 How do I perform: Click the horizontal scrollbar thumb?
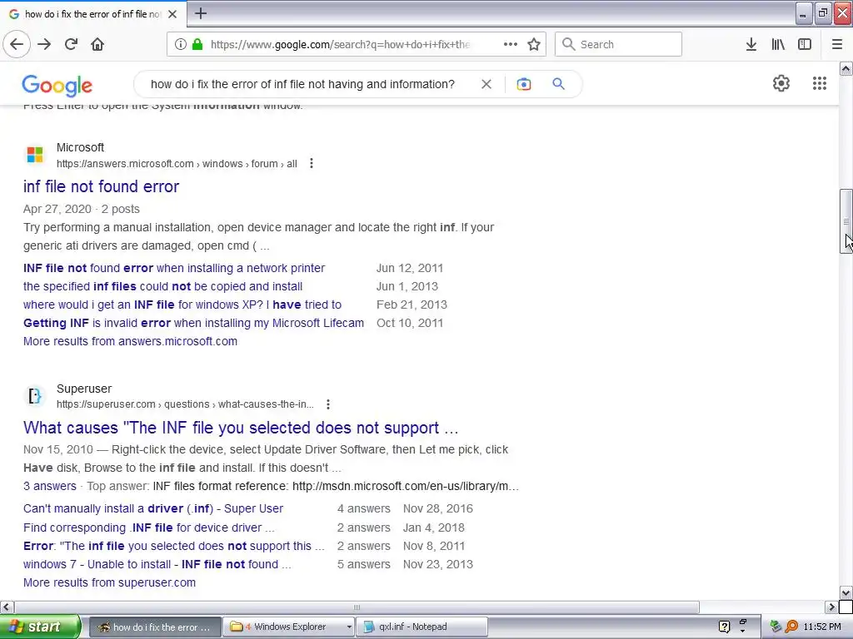[357, 607]
